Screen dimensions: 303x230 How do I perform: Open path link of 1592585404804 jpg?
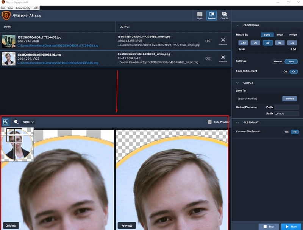coord(58,45)
